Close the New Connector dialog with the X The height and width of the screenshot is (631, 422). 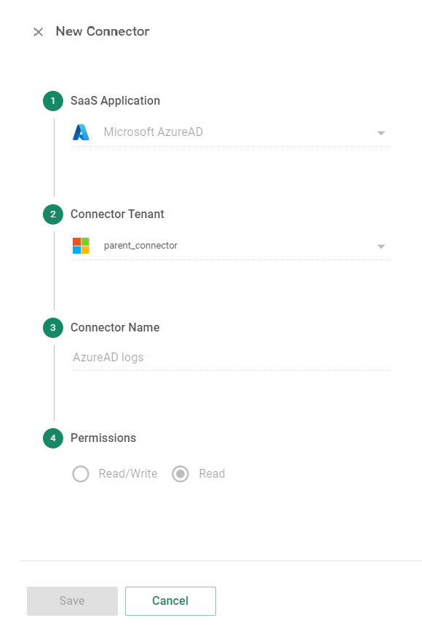38,32
